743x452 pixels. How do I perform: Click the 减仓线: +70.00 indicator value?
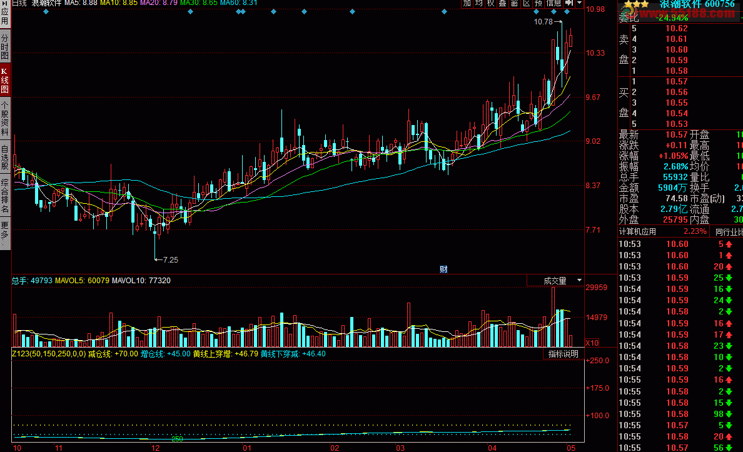(113, 354)
